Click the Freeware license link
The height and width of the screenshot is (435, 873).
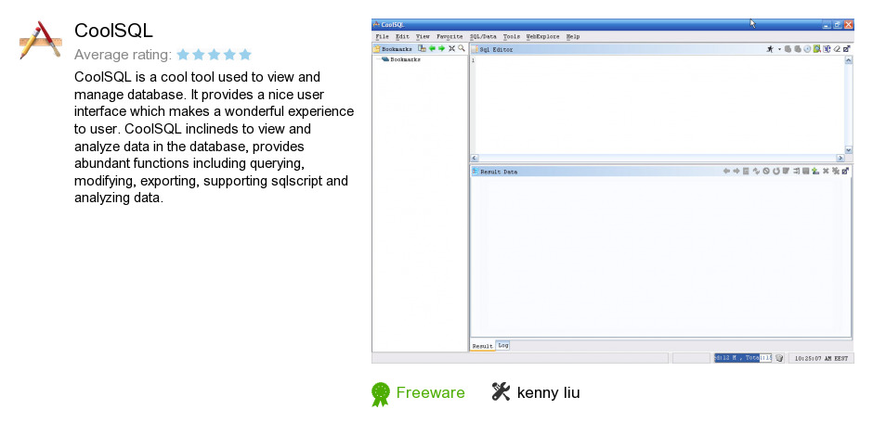(430, 392)
